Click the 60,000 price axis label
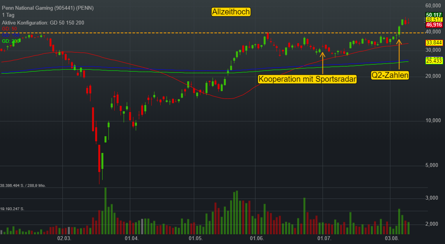This screenshot has width=445, height=244. point(433,6)
